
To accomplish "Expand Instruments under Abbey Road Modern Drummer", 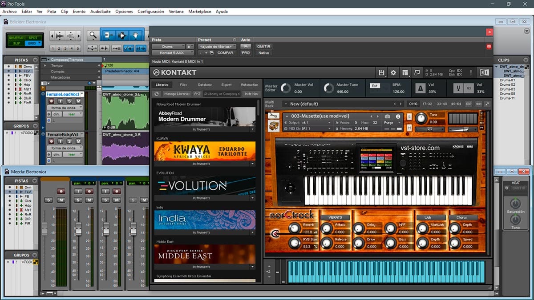I will (x=205, y=129).
